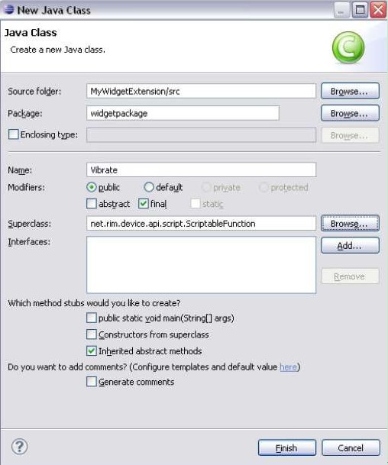Viewport: 388px width, 465px height.
Task: Minimize the New Java Class dialog
Action: [341, 10]
